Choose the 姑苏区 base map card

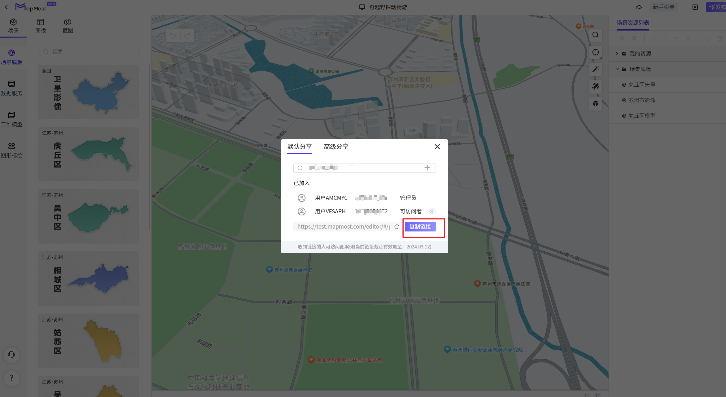click(88, 341)
